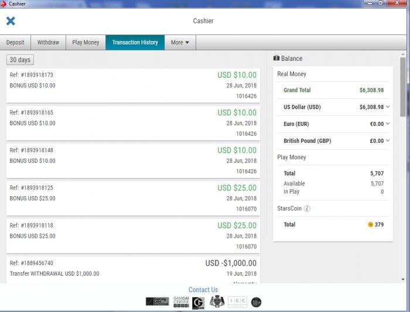Switch to the Play Money tab
The height and width of the screenshot is (312, 410).
pyautogui.click(x=86, y=42)
